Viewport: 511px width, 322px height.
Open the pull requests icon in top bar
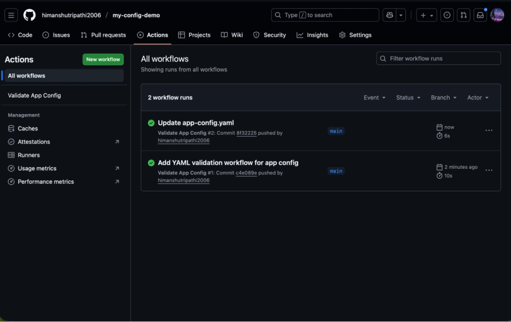point(463,15)
